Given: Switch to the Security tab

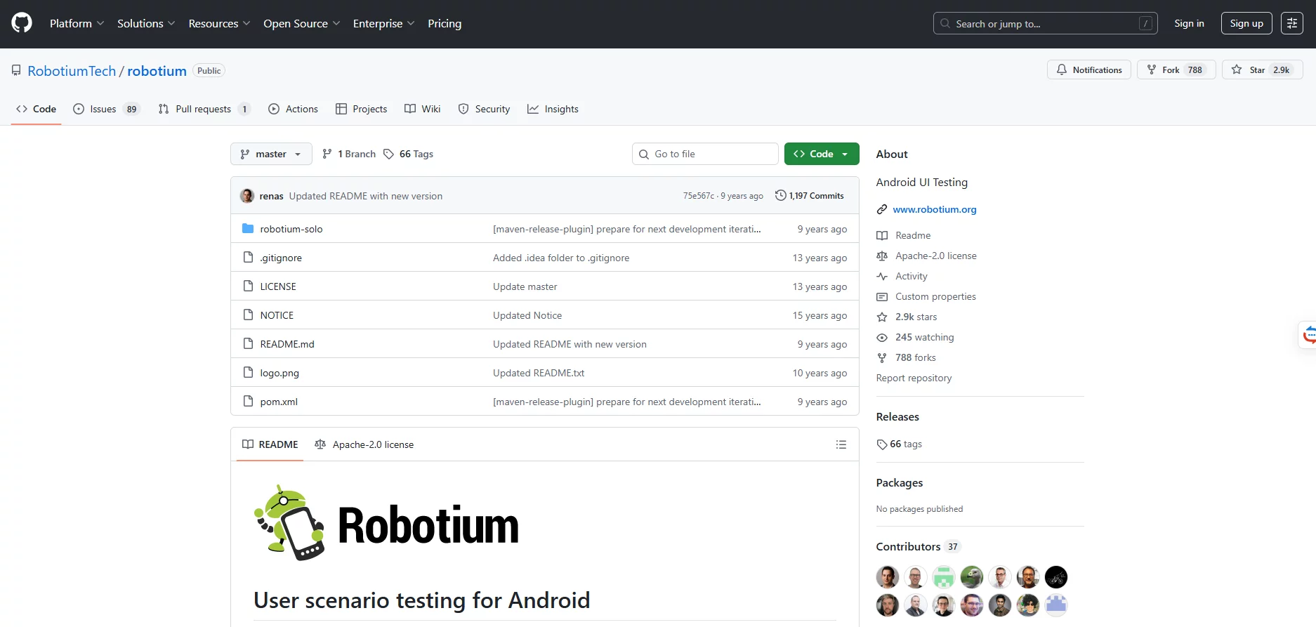Looking at the screenshot, I should (x=485, y=109).
